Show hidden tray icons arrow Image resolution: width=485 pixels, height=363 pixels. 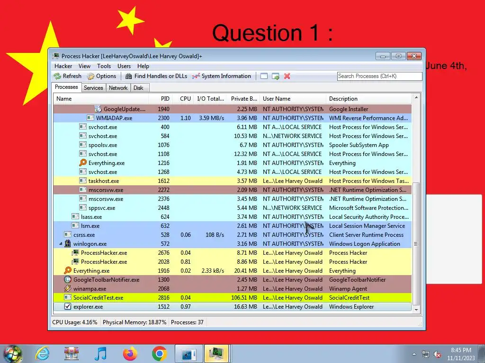click(x=414, y=354)
